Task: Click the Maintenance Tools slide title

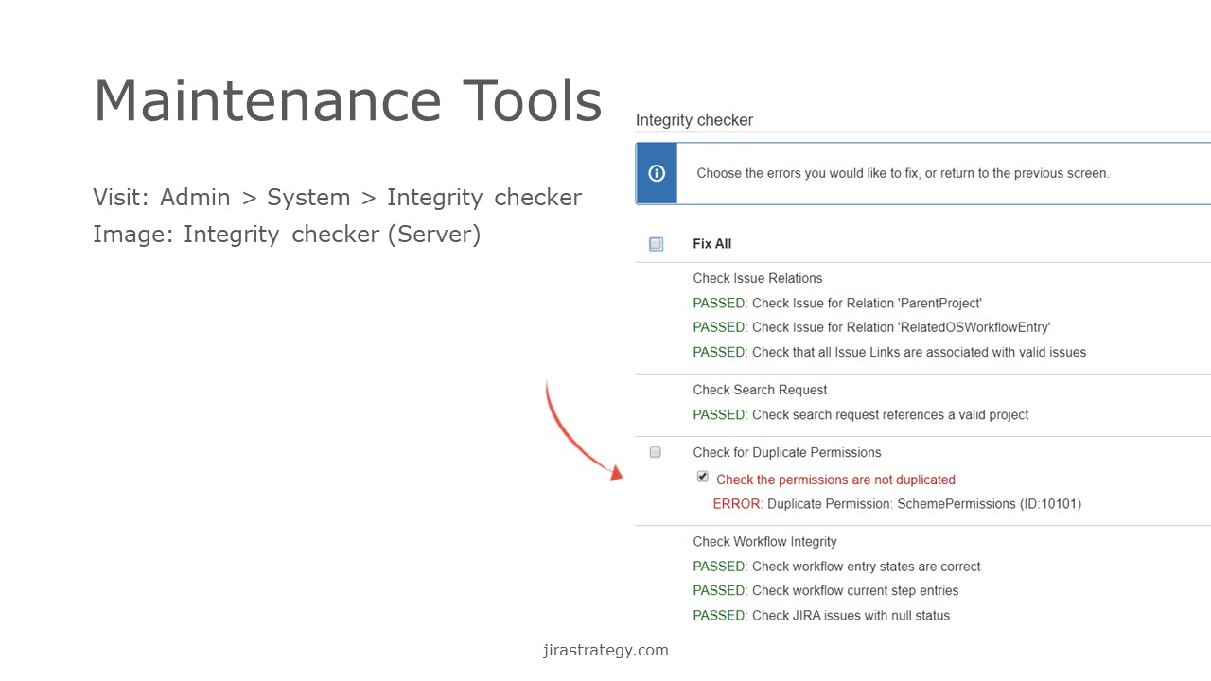Action: tap(347, 100)
